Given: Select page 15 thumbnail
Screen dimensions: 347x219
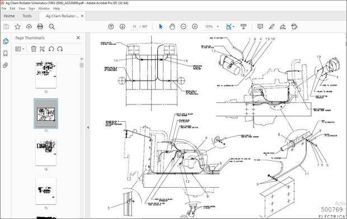Looking at the screenshot, I should coord(46,191).
